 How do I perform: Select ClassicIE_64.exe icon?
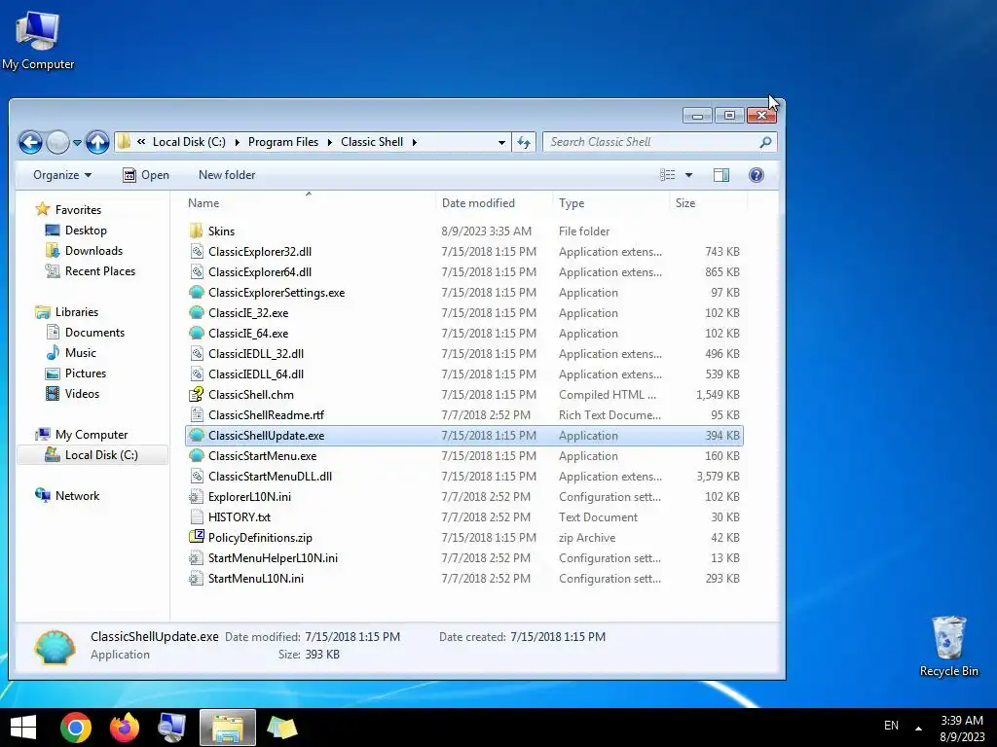(x=197, y=333)
